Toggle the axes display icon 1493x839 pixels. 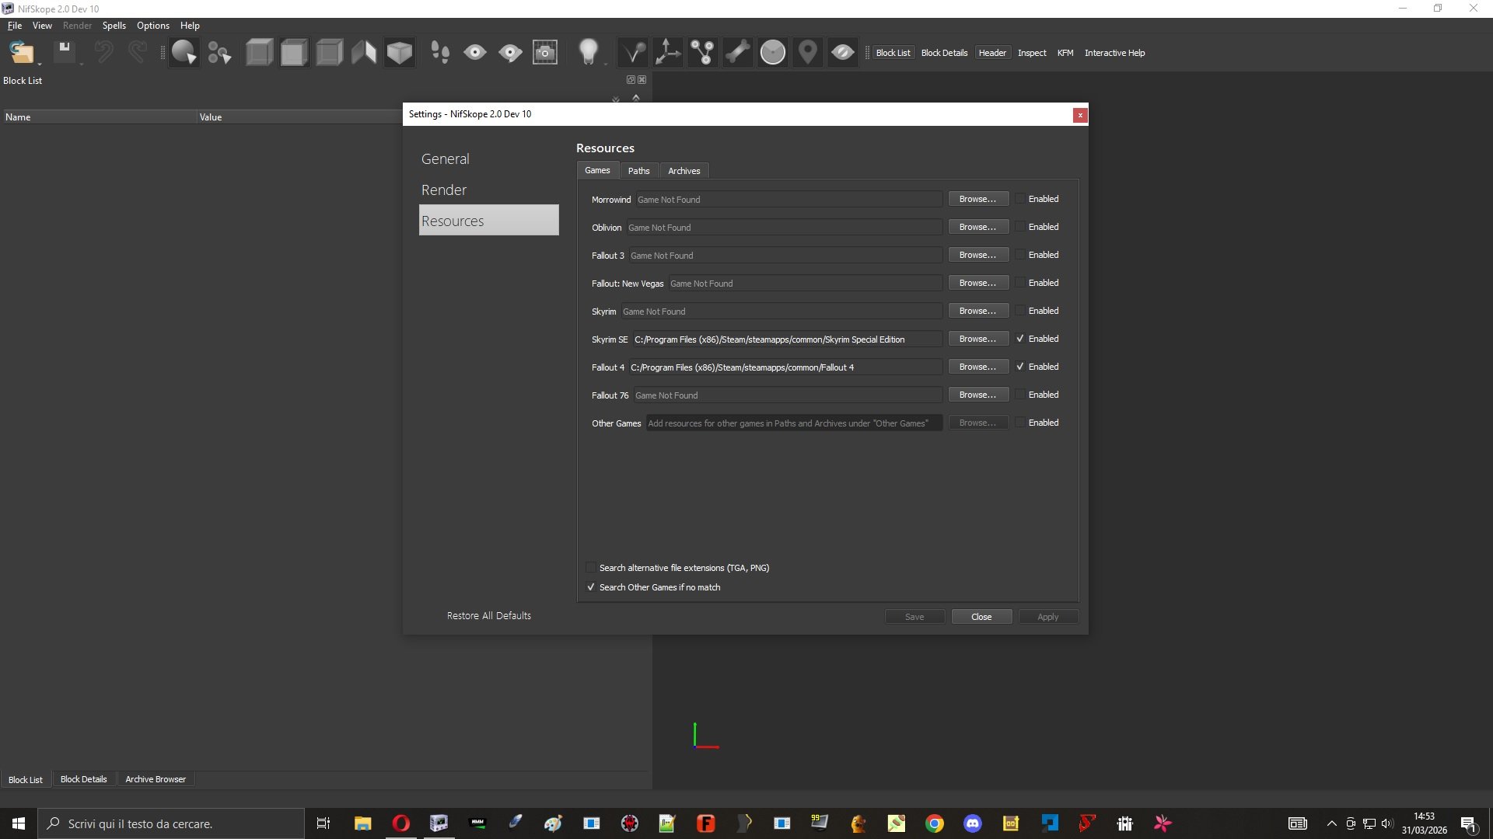[667, 53]
